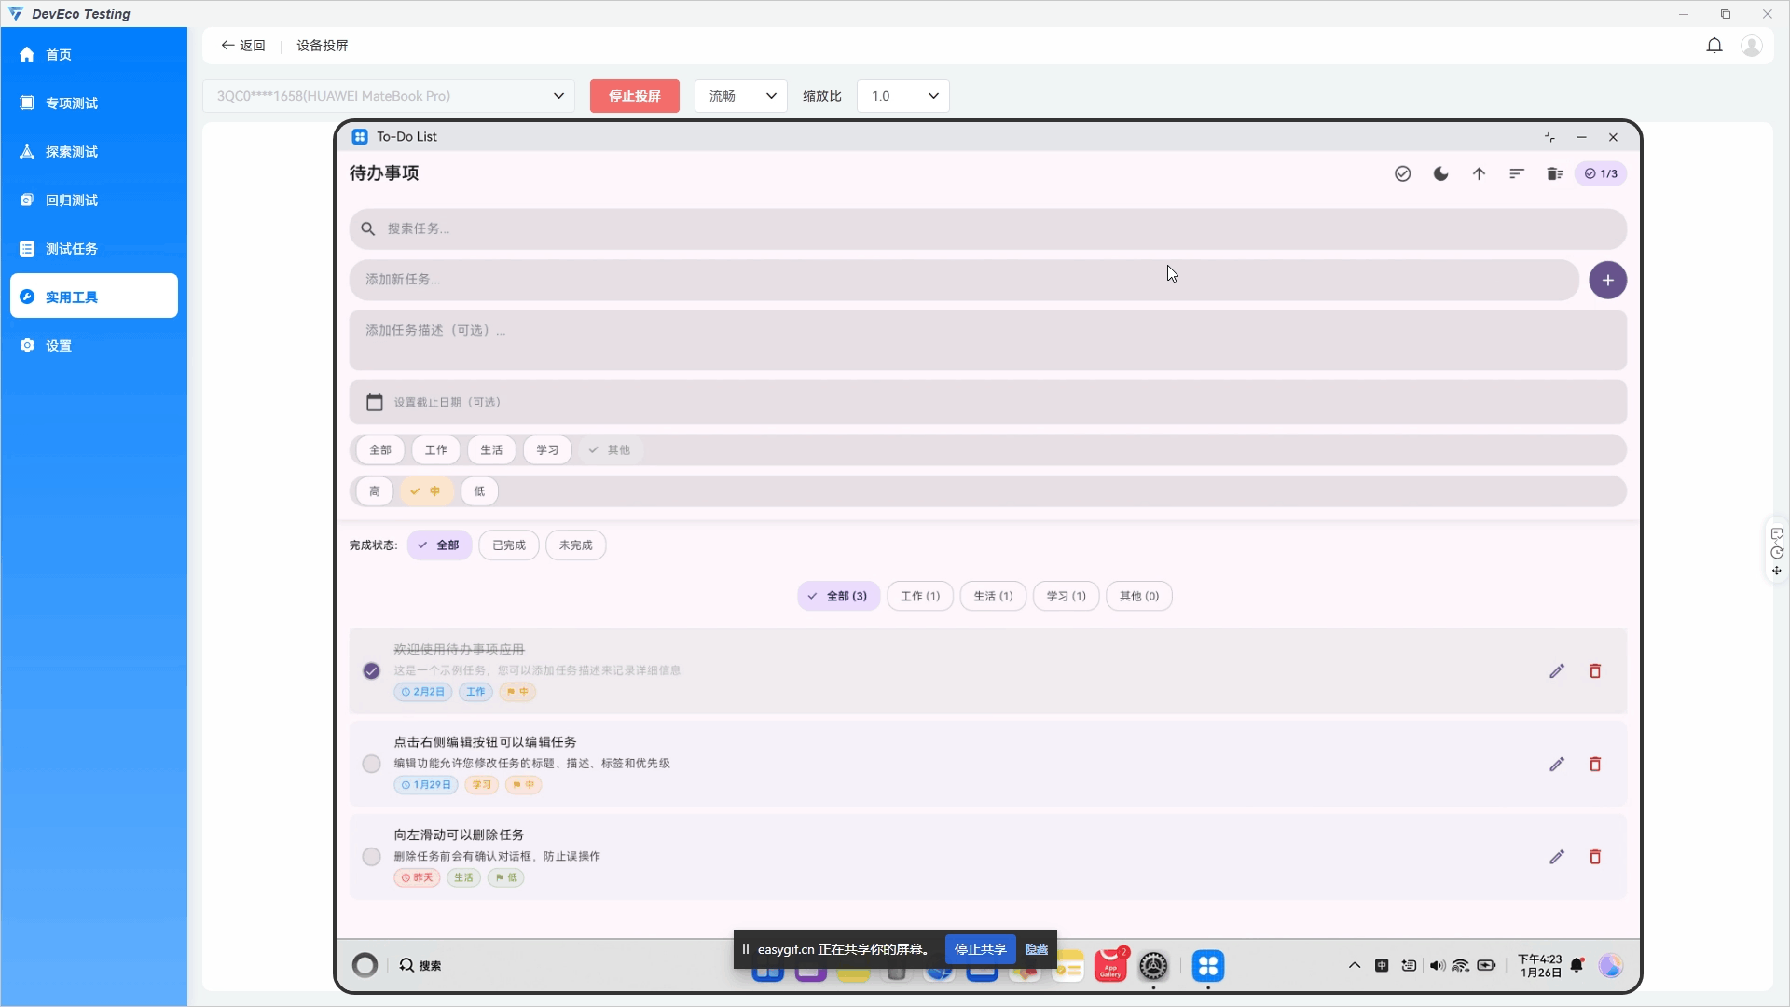Edit the 向左滑动可以删除任务 task

tap(1556, 857)
